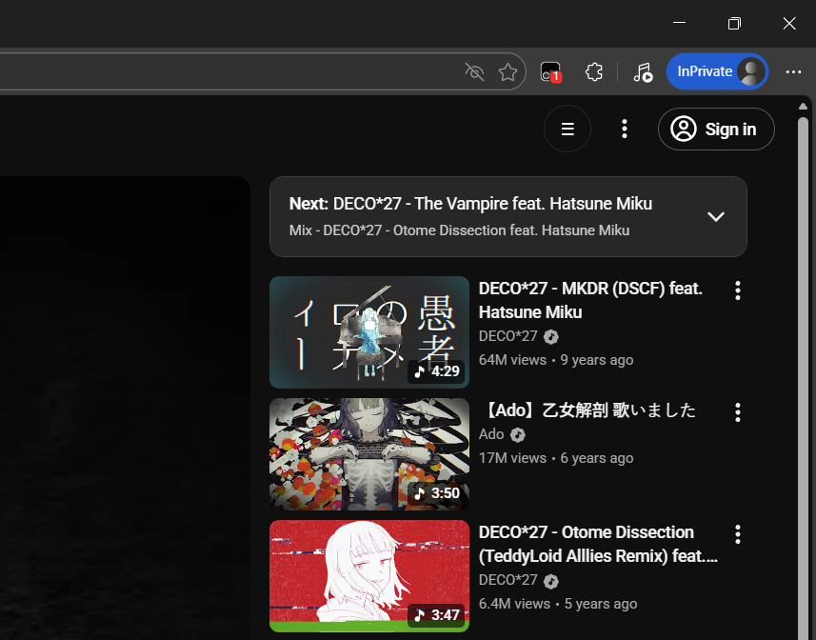Click the vertical page scrollbar thumb
816x640 pixels.
803,378
